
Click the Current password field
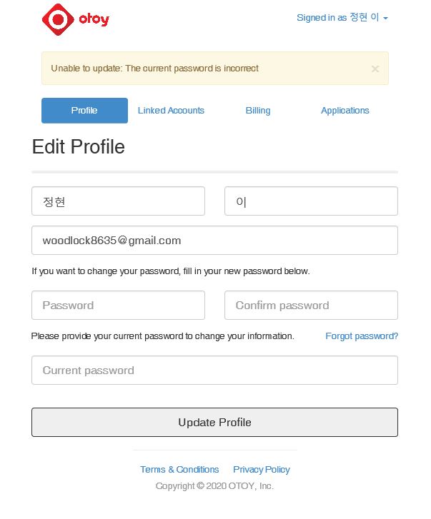pyautogui.click(x=214, y=371)
